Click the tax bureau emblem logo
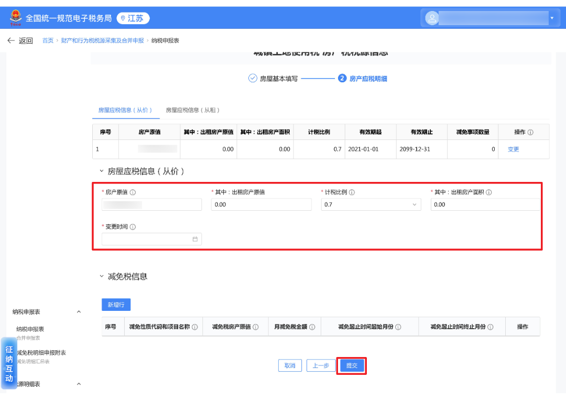The image size is (566, 400). (16, 18)
